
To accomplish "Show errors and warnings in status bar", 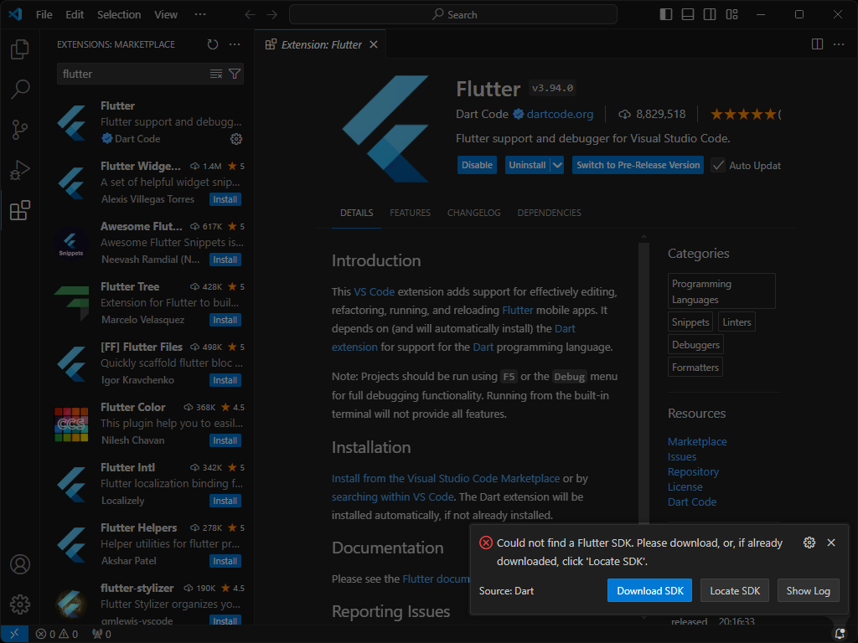I will pos(57,635).
